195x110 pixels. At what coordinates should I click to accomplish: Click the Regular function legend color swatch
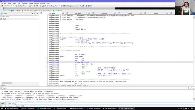12,11
